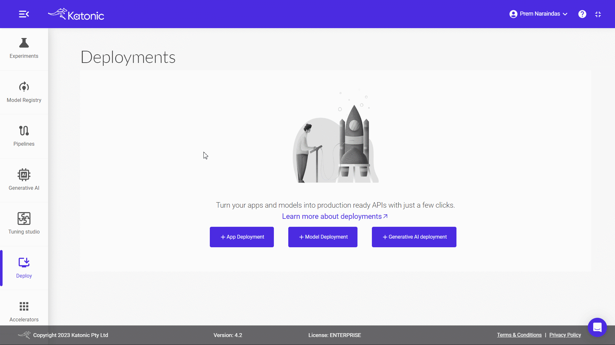This screenshot has height=345, width=615.
Task: Exit fullscreen using the shrink icon
Action: coord(598,14)
